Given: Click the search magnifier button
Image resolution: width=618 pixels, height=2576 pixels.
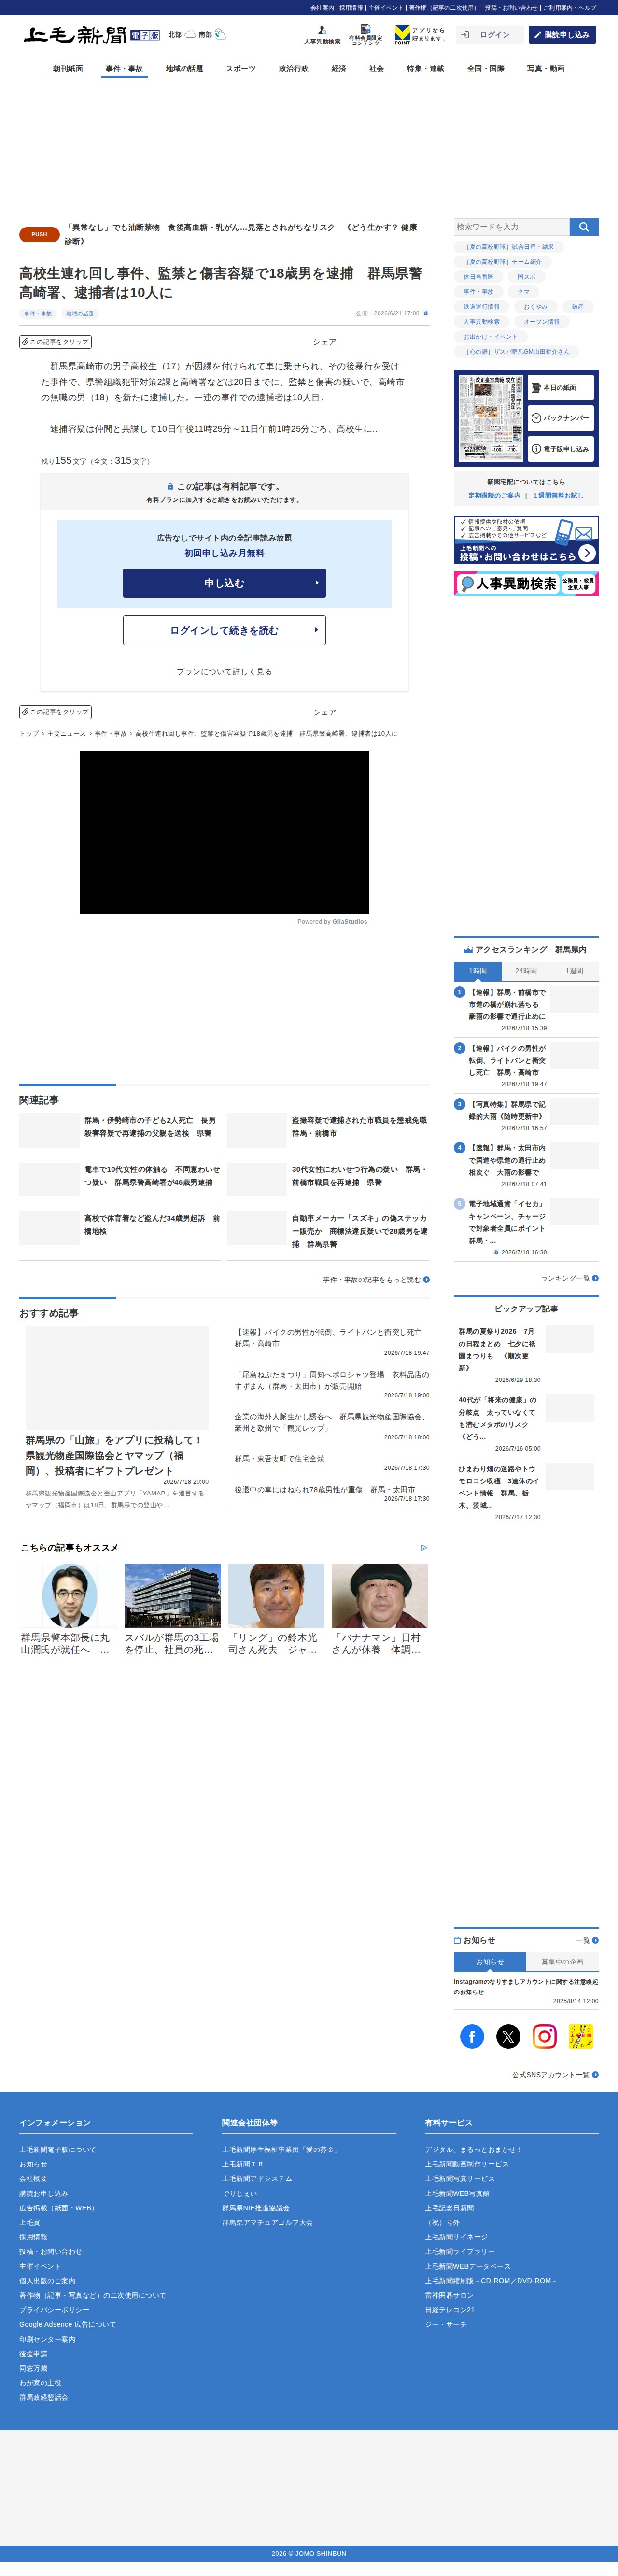Looking at the screenshot, I should pos(584,227).
